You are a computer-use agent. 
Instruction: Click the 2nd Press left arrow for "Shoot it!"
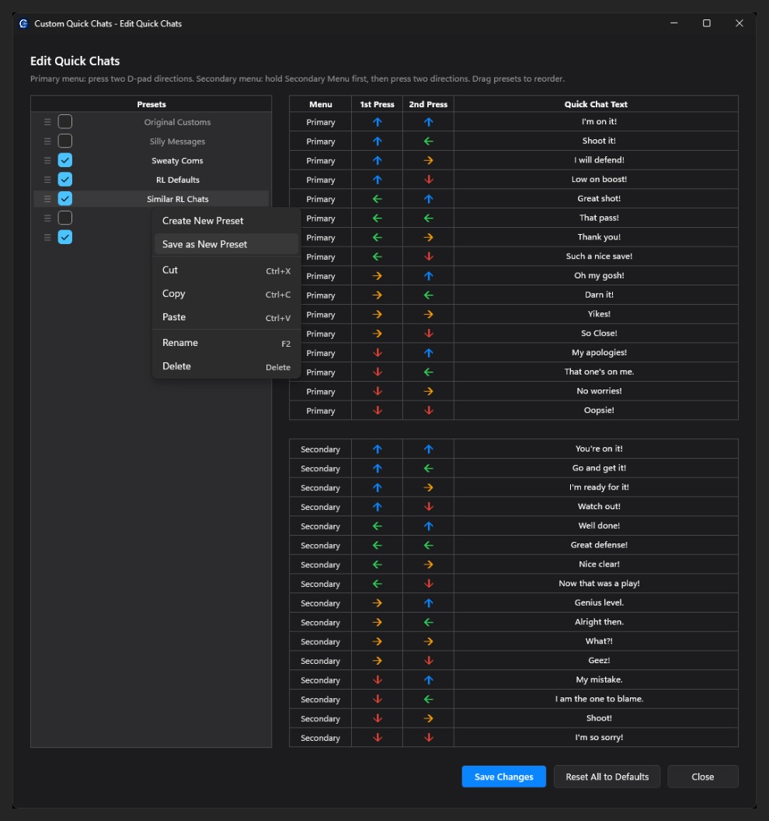pyautogui.click(x=429, y=141)
